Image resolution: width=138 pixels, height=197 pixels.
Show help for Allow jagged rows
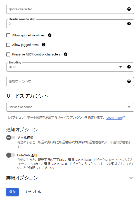[44, 45]
